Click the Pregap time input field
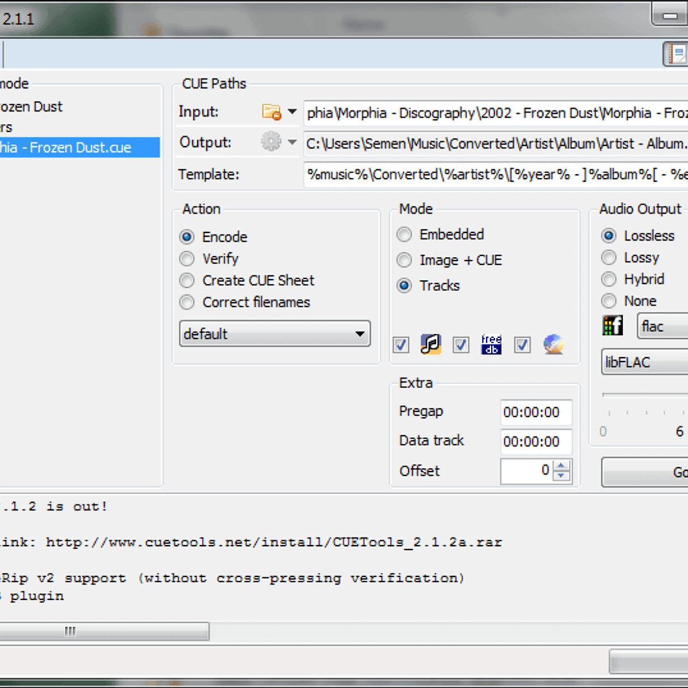The image size is (688, 688). point(536,412)
